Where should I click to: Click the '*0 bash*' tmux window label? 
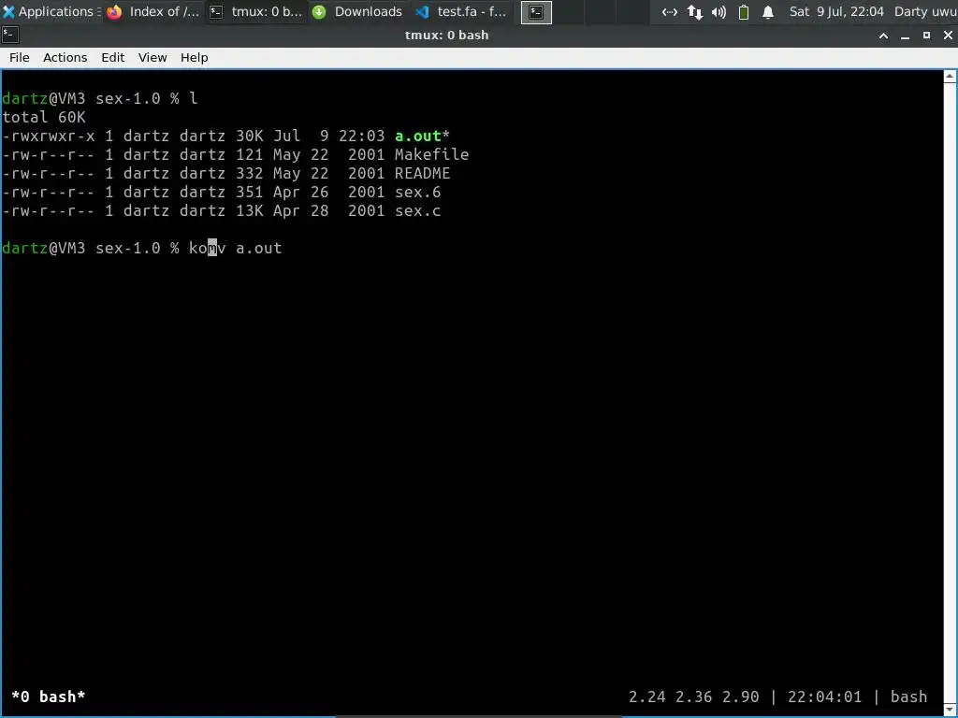(x=49, y=696)
